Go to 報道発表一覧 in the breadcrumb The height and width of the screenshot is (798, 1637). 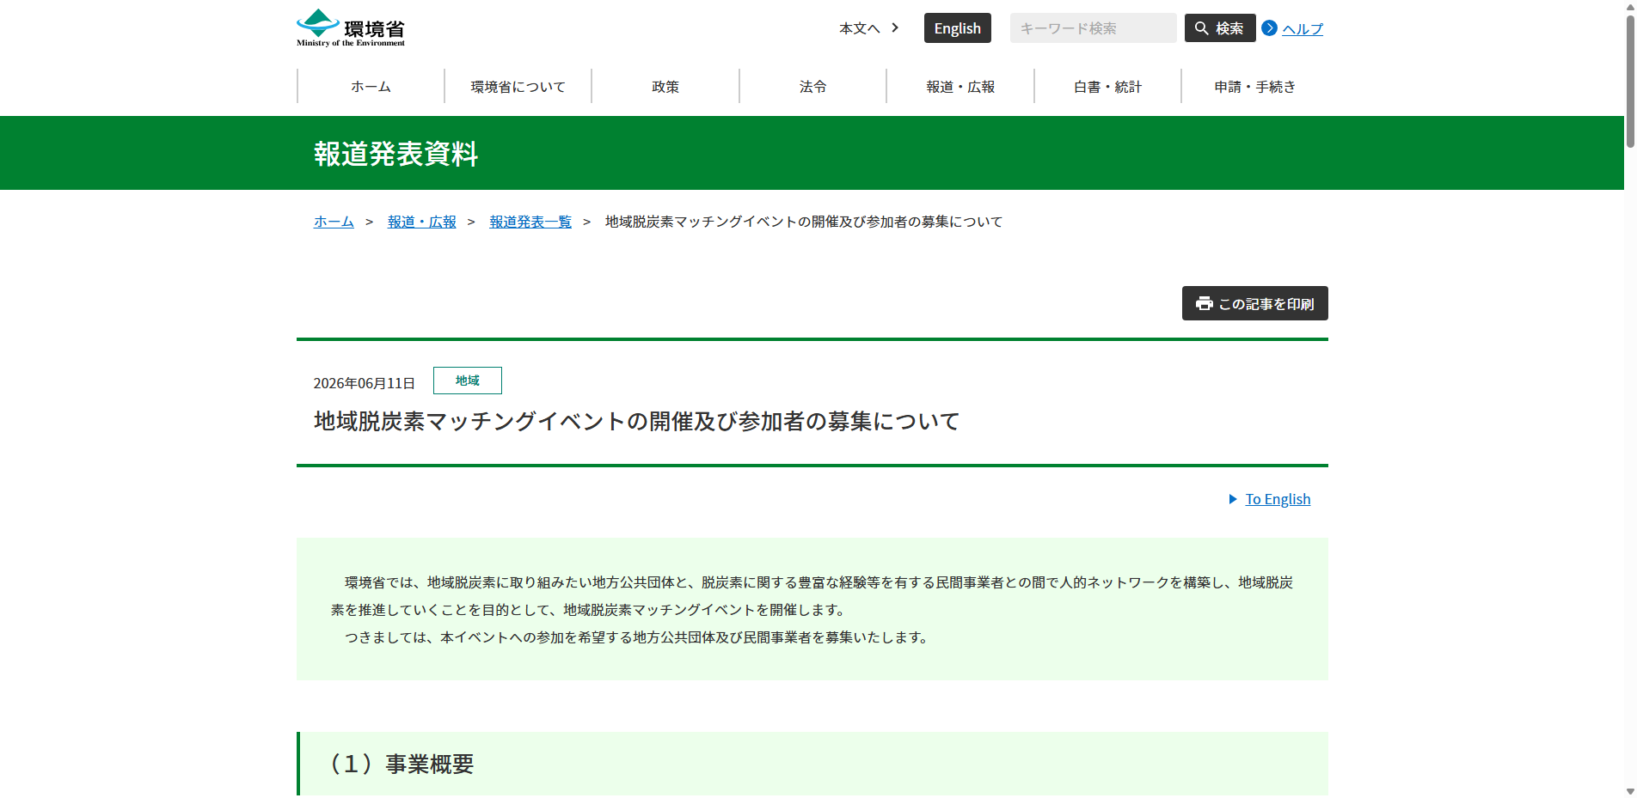click(x=530, y=222)
